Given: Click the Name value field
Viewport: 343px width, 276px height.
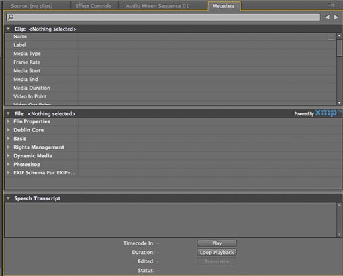Looking at the screenshot, I should 207,36.
